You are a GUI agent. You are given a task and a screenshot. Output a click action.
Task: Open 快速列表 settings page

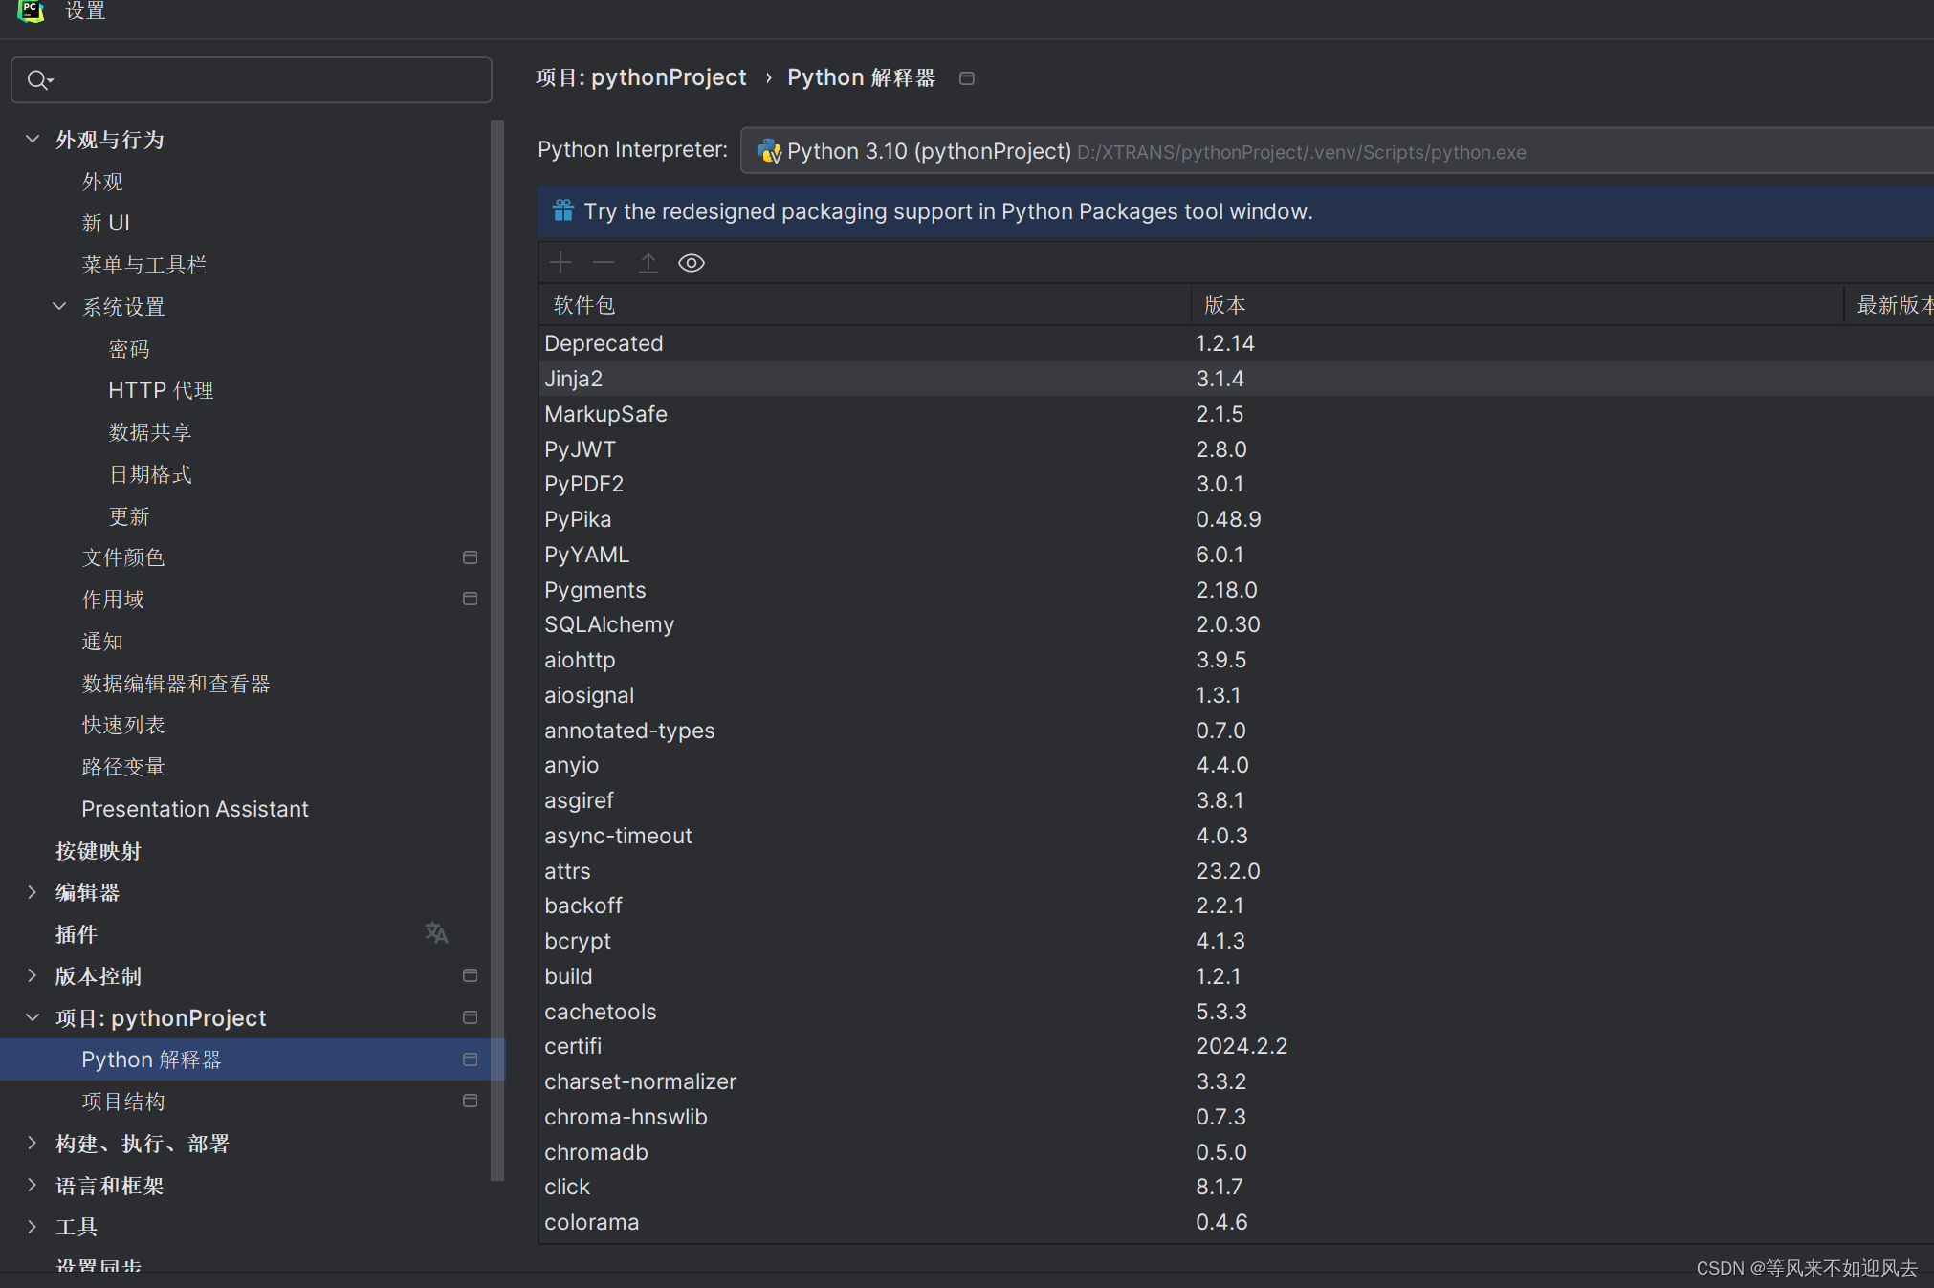(x=123, y=725)
